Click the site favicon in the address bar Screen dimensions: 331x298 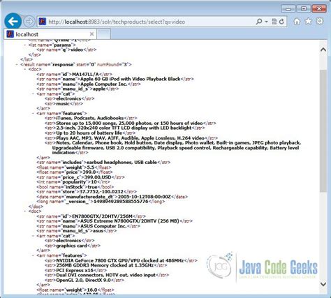43,22
